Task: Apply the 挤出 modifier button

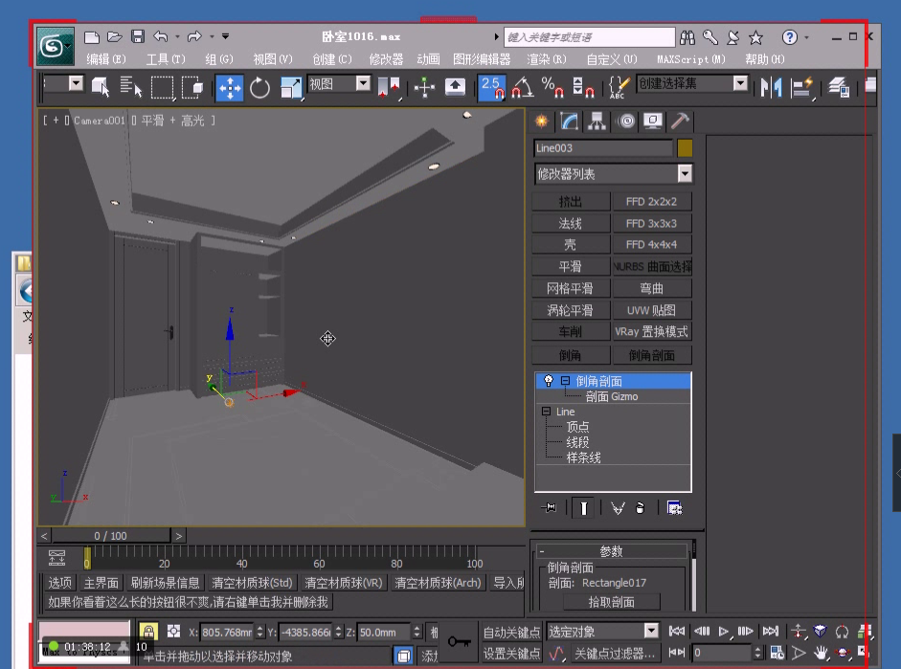Action: pos(571,202)
